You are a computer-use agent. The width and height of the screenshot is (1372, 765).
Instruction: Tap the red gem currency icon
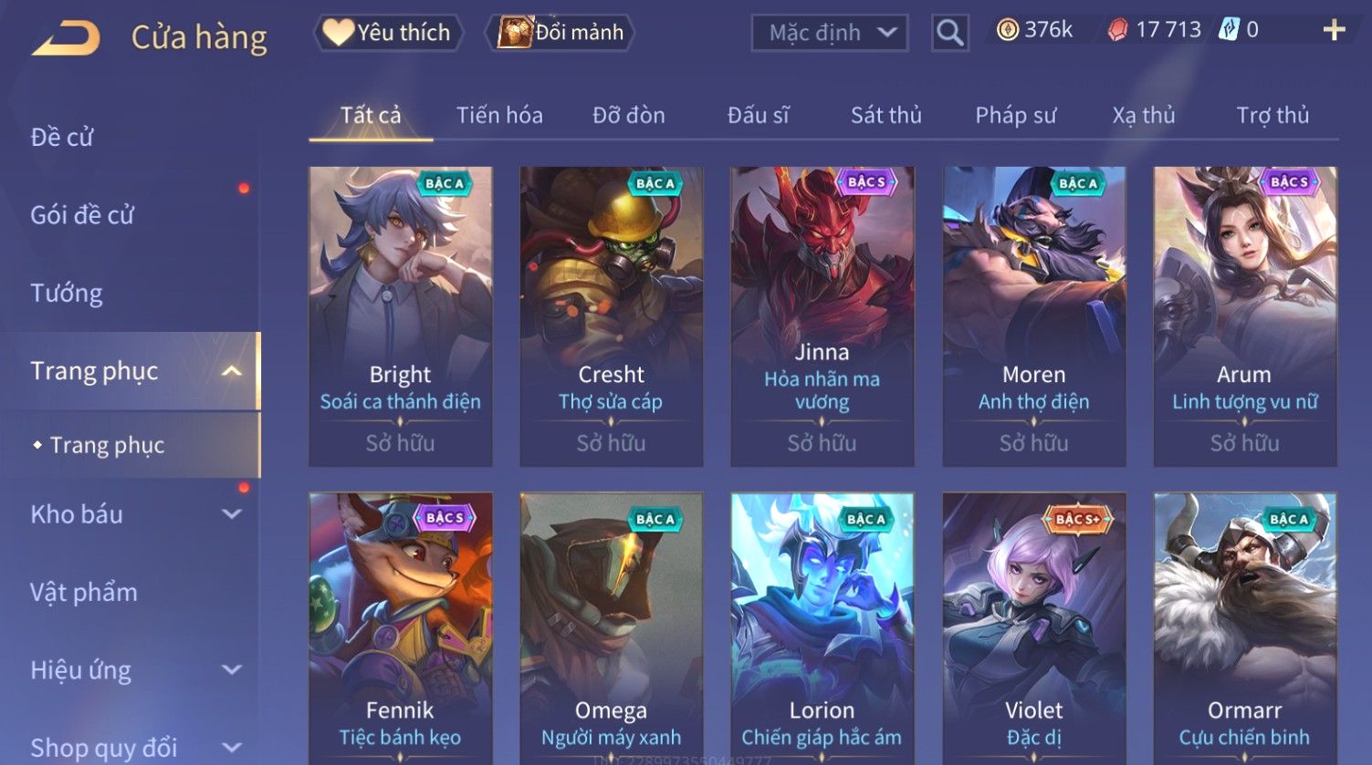tap(1117, 30)
